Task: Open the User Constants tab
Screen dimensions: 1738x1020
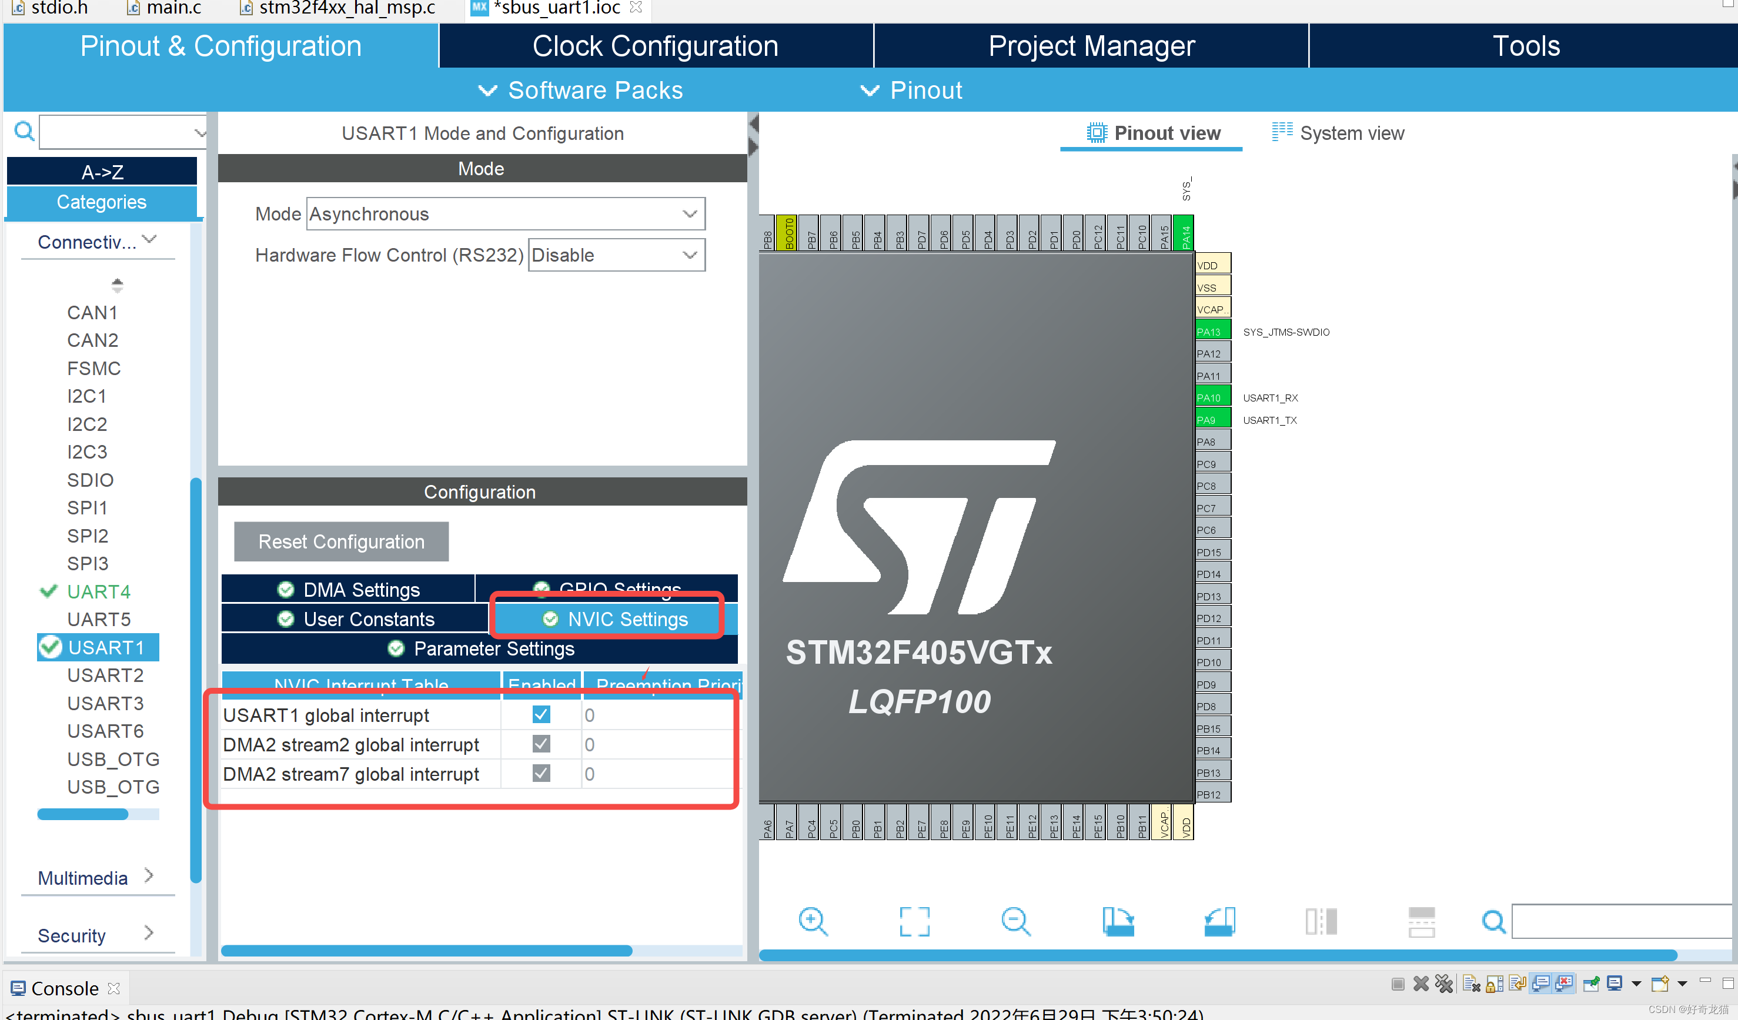Action: (355, 618)
